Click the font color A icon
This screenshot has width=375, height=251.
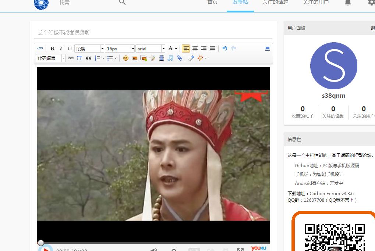[170, 49]
